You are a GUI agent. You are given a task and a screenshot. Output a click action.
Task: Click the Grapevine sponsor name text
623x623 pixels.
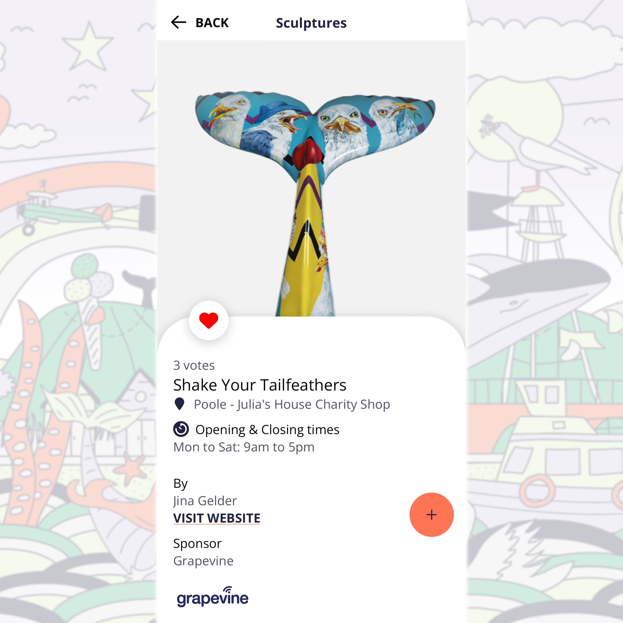tap(203, 561)
